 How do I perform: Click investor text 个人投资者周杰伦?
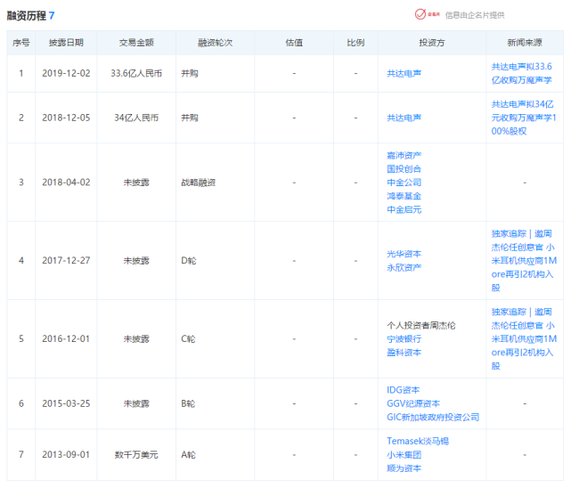[421, 325]
